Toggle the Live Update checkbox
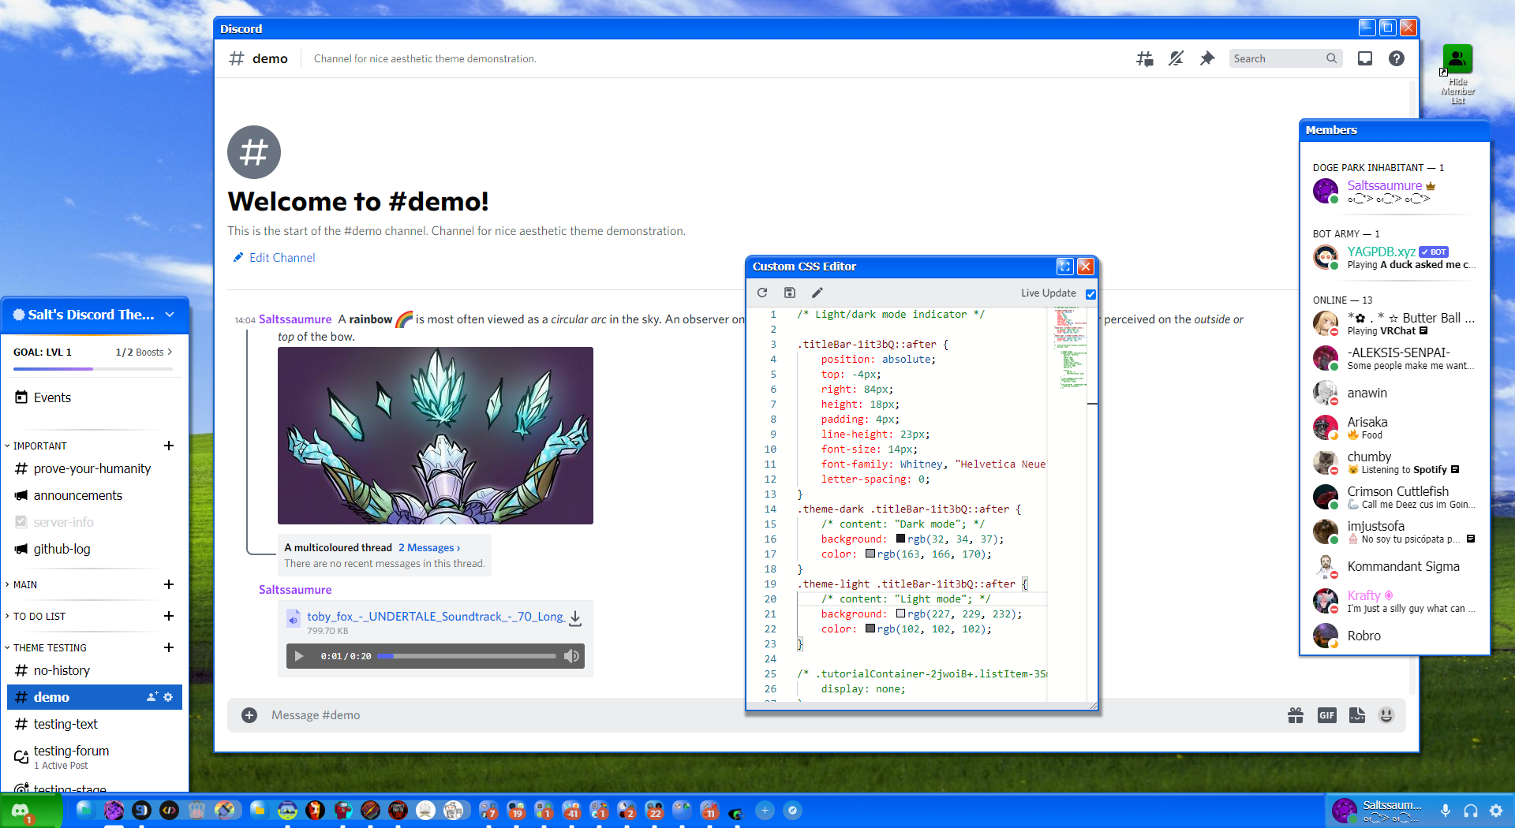Viewport: 1515px width, 828px height. point(1091,293)
